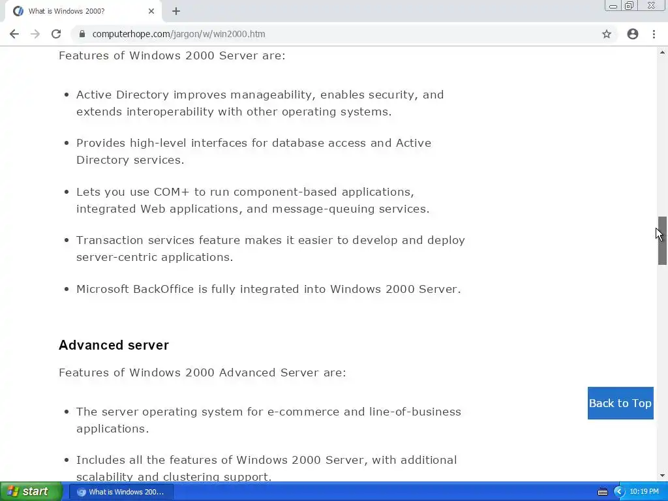Click the e-commerce server operating system bullet

268,420
